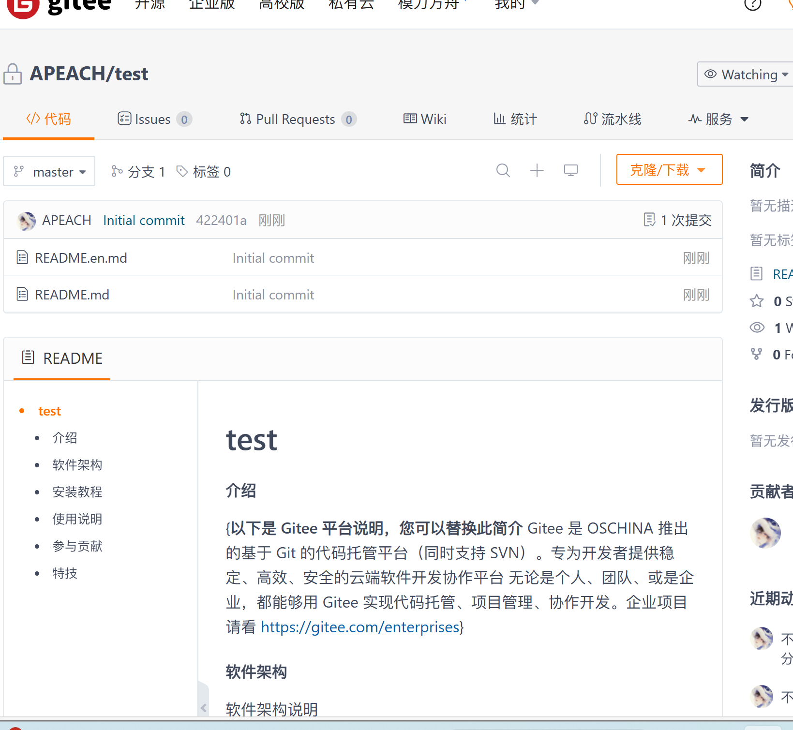The height and width of the screenshot is (730, 793).
Task: Select the README panel tab
Action: (x=62, y=358)
